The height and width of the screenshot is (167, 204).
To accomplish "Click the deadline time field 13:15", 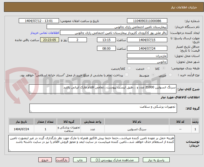I will [106, 40].
